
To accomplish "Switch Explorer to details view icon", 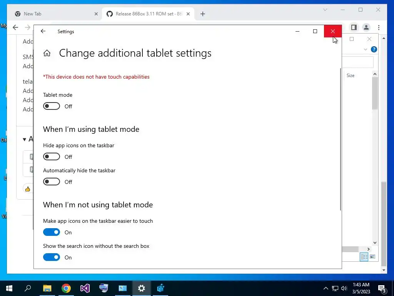I will (x=364, y=257).
